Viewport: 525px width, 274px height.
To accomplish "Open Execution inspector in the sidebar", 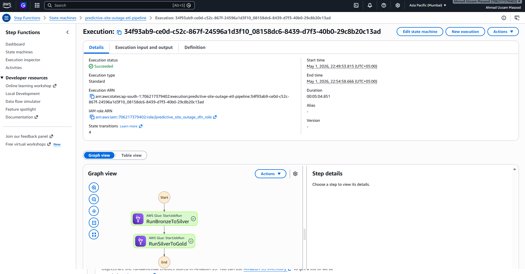I will point(23,60).
